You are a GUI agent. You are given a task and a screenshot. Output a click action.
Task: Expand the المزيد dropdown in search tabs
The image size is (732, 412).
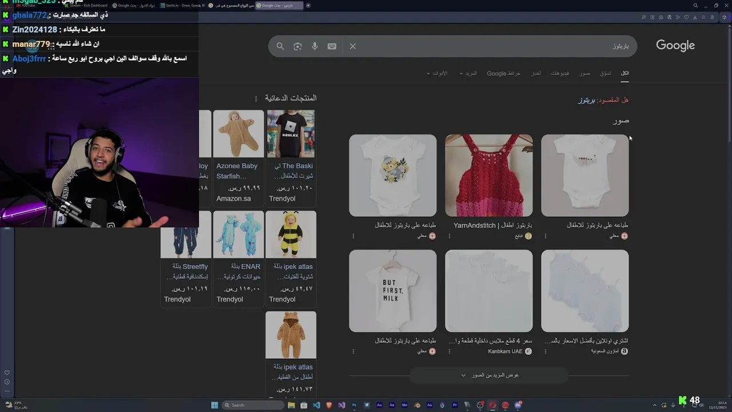(468, 73)
